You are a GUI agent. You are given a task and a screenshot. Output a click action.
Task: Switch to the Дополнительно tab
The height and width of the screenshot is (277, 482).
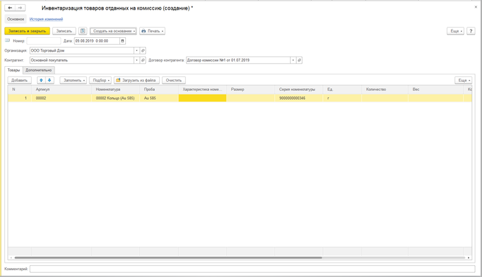pos(39,70)
